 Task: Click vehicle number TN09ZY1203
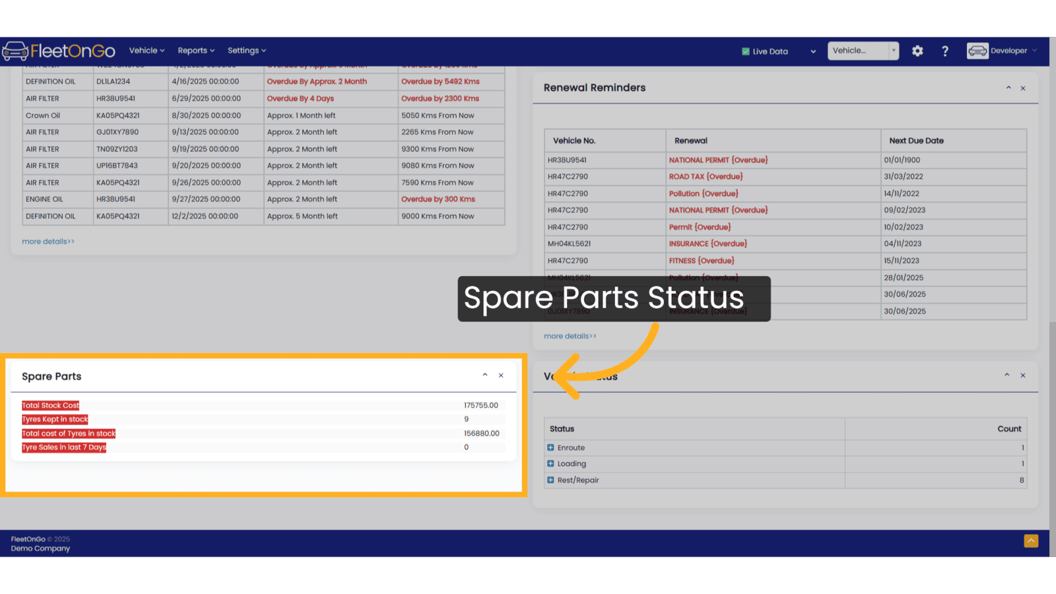tap(117, 149)
